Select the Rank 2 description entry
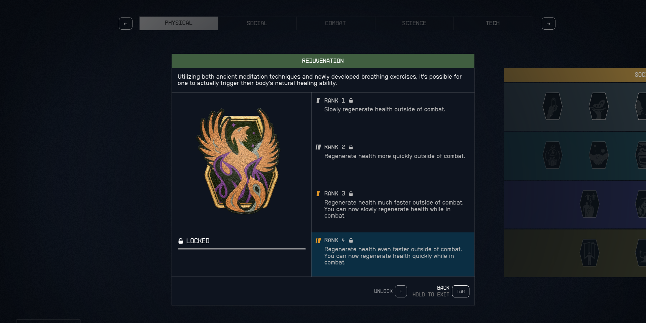This screenshot has width=646, height=323. coord(392,151)
